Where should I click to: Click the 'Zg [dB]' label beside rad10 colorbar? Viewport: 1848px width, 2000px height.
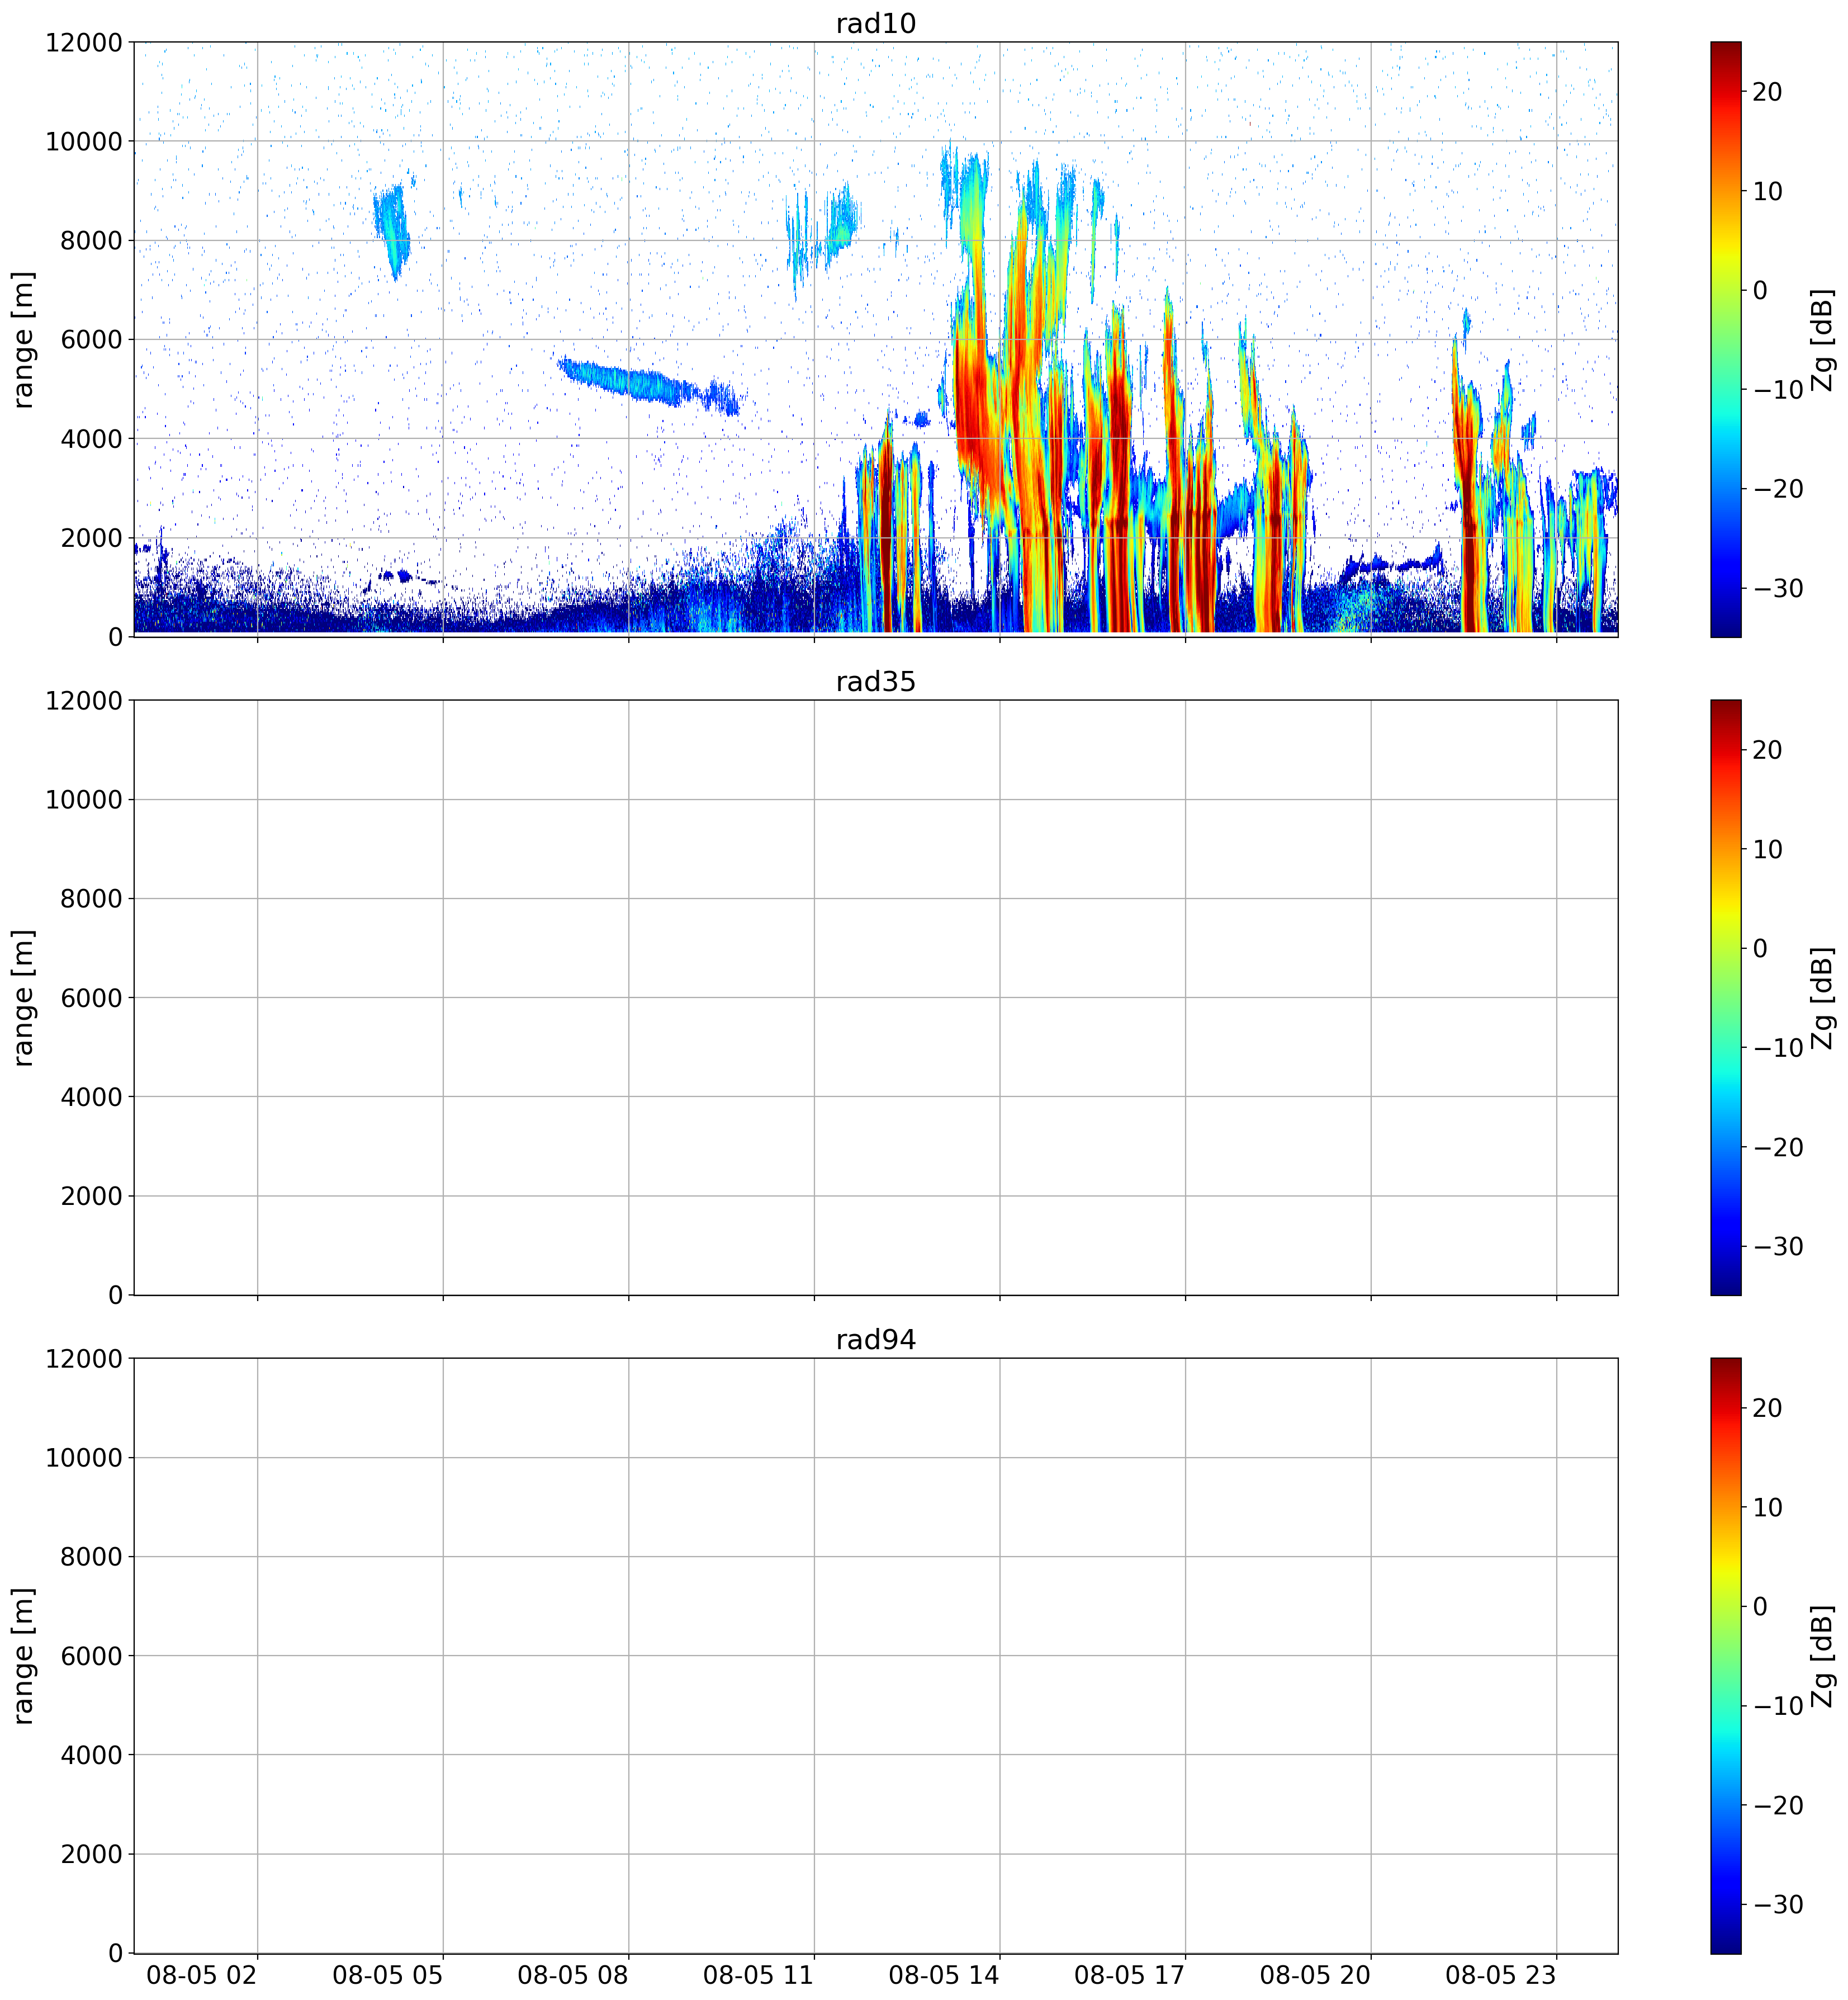(x=1823, y=339)
